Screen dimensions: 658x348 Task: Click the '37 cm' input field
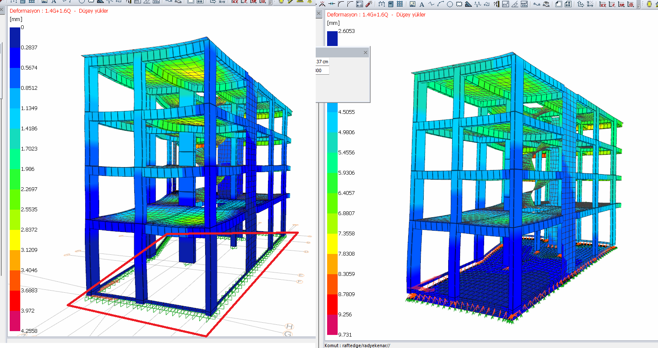[x=322, y=62]
